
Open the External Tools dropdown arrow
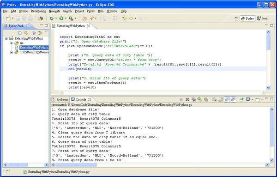75,18
